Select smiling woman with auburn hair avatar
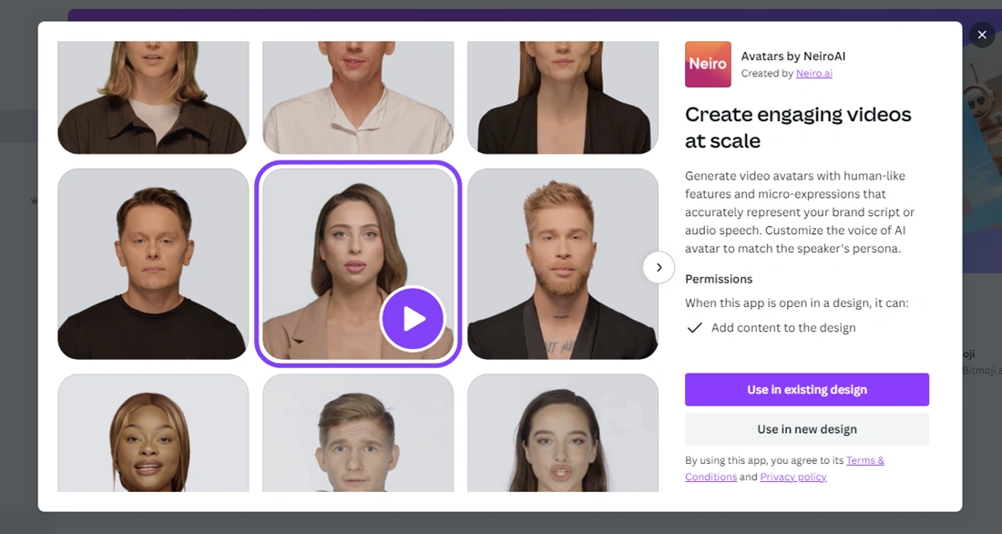The image size is (1002, 534). (x=153, y=433)
